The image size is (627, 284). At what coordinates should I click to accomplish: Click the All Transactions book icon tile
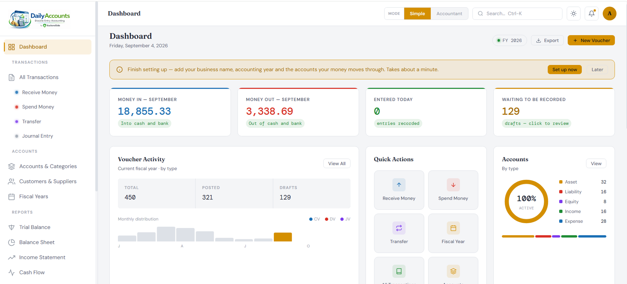[399, 271]
